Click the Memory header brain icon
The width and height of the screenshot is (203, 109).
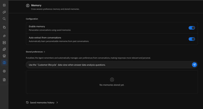28,6
